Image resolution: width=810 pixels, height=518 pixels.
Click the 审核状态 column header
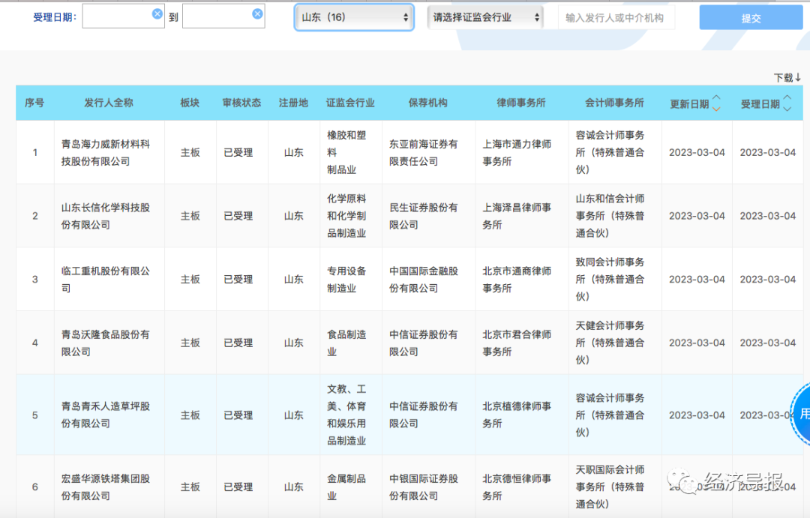click(241, 103)
